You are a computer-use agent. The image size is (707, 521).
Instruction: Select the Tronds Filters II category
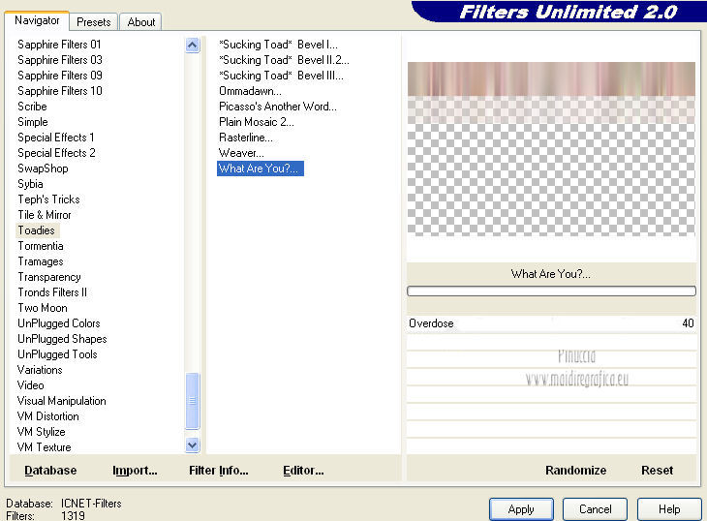[x=52, y=292]
